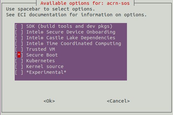Check the SDK (build tools and dev pkgs) checkbox
The width and height of the screenshot is (173, 115).
pos(19,26)
